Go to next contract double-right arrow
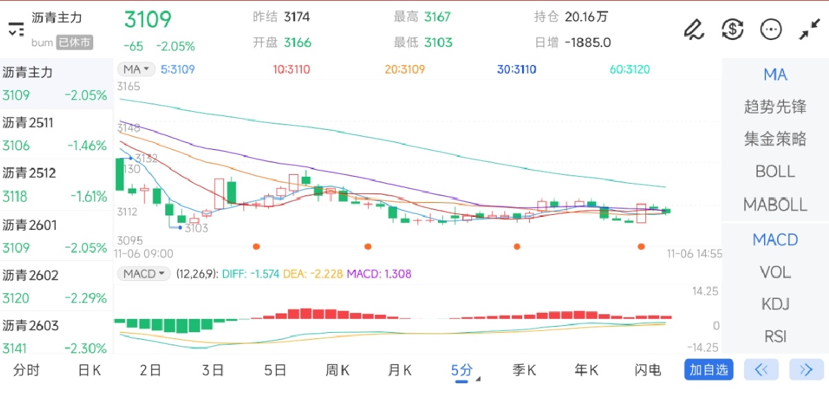Image resolution: width=829 pixels, height=395 pixels. (x=806, y=369)
